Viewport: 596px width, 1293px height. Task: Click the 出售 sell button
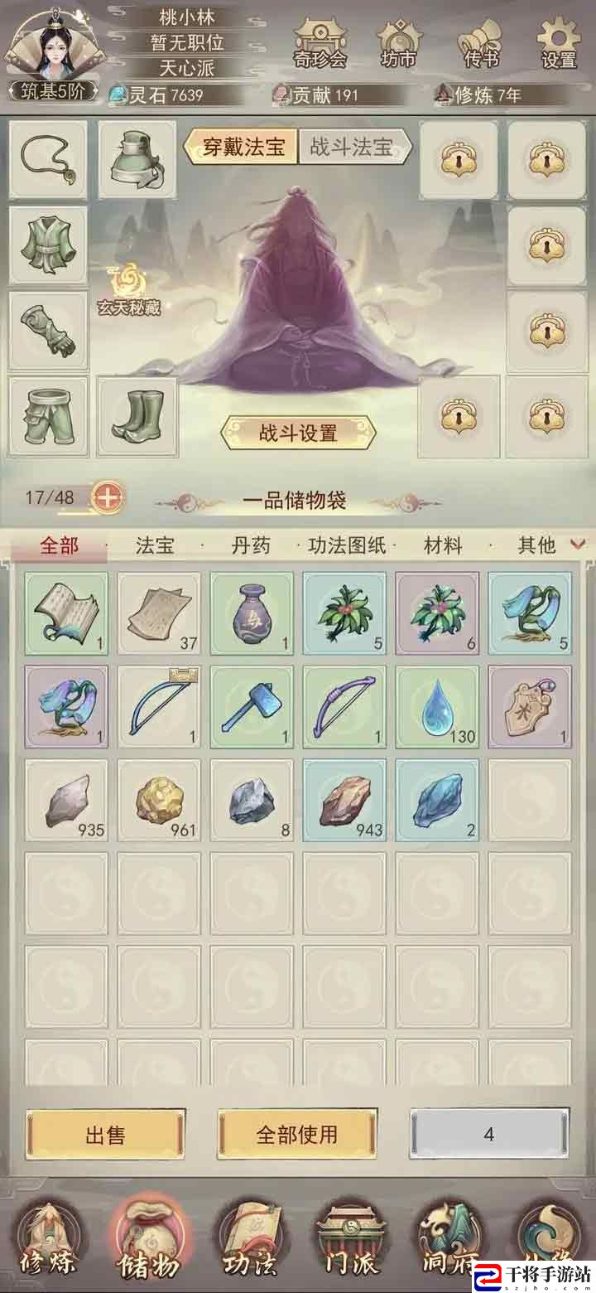click(105, 1134)
